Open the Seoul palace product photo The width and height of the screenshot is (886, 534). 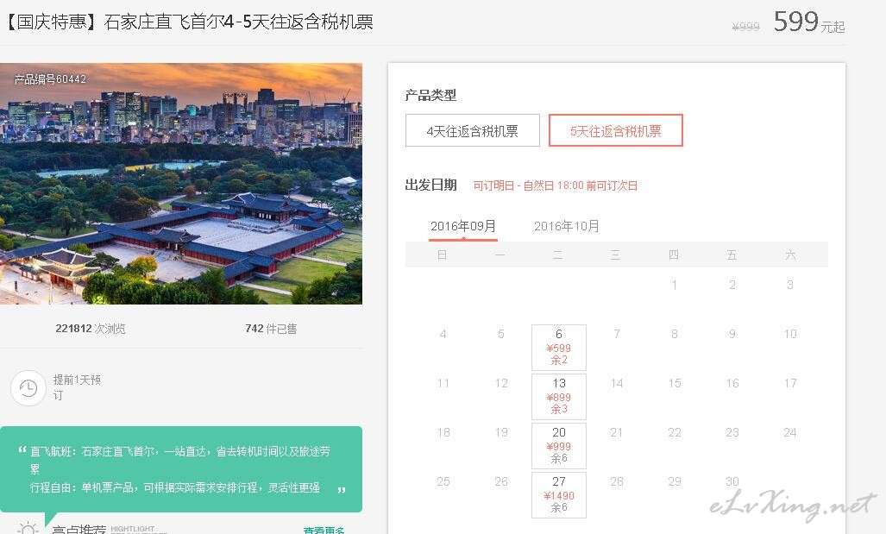tap(181, 184)
